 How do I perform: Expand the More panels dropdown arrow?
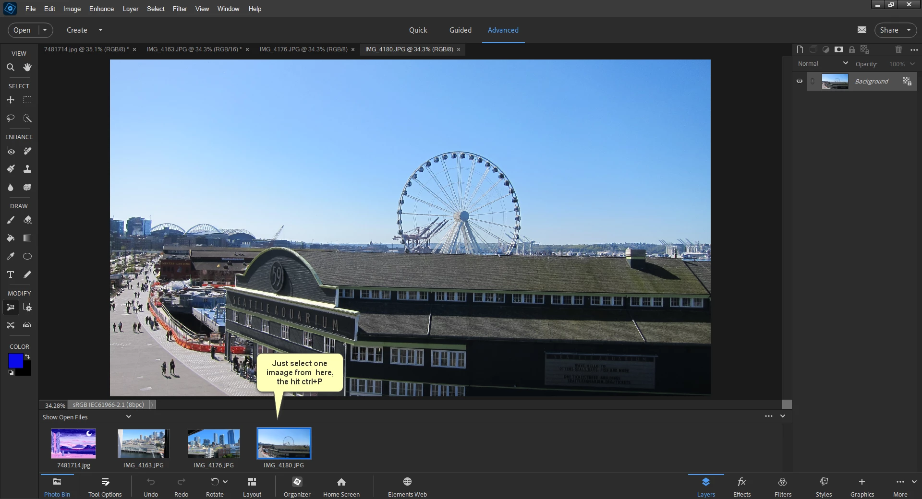(x=914, y=482)
